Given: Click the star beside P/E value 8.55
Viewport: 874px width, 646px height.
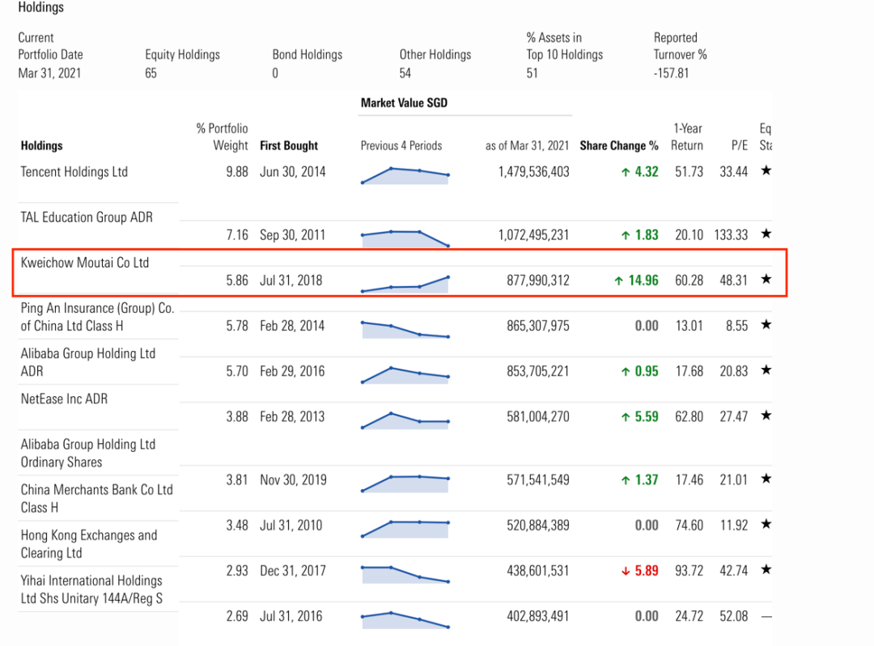Looking at the screenshot, I should point(766,325).
